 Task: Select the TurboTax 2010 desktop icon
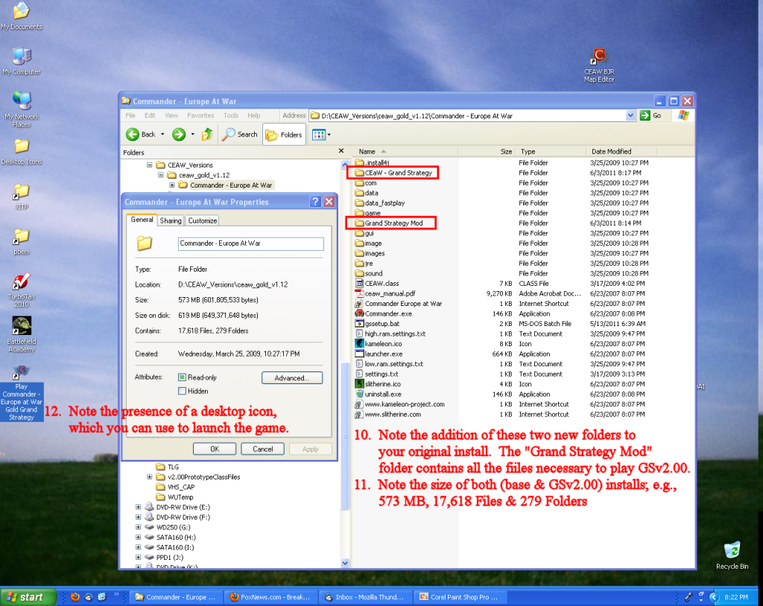coord(22,290)
